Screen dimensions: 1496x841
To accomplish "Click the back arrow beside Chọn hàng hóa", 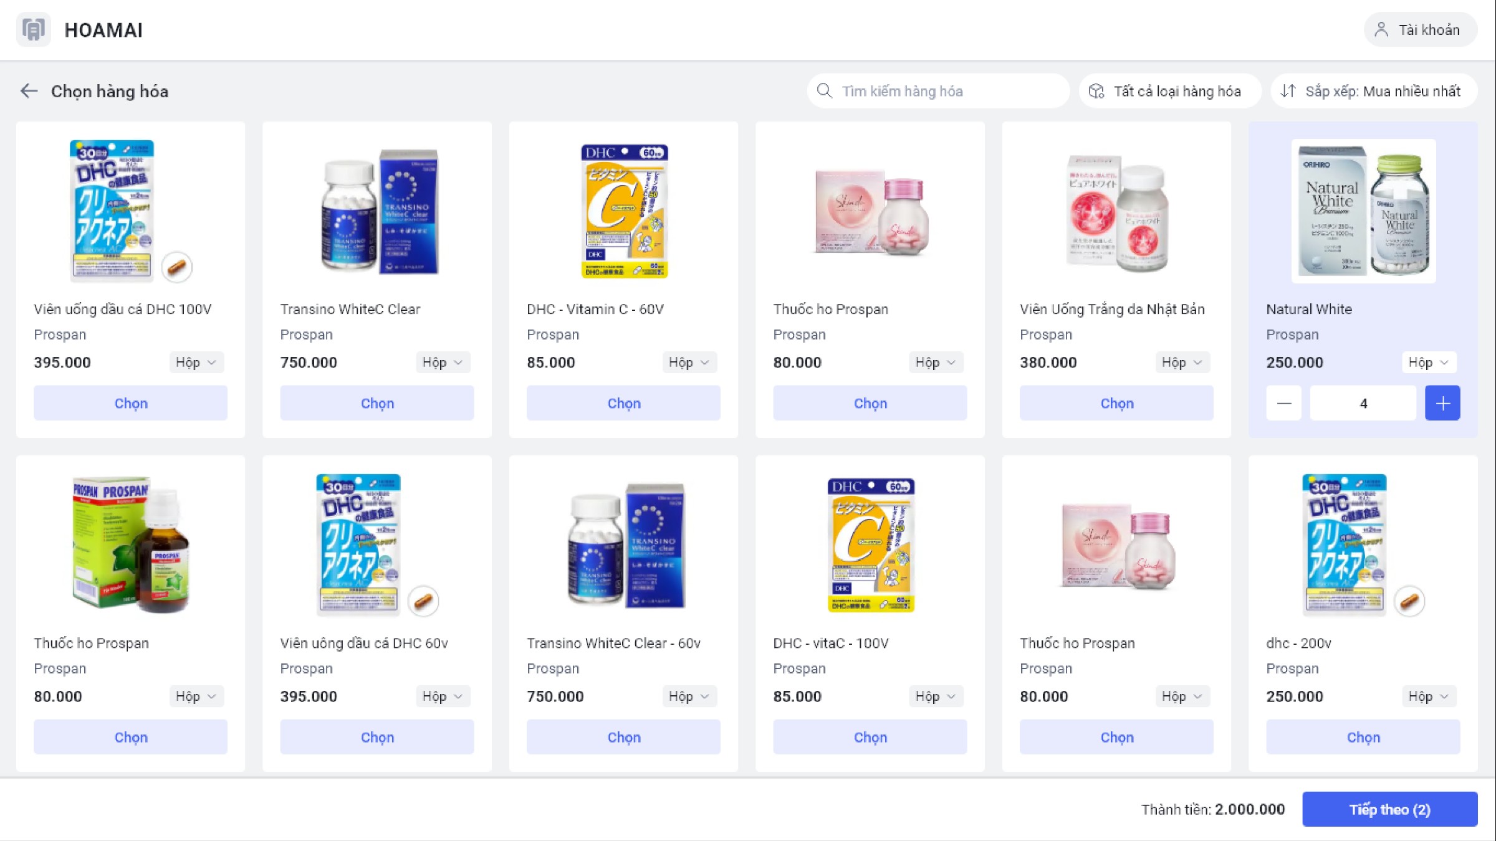I will [x=29, y=91].
